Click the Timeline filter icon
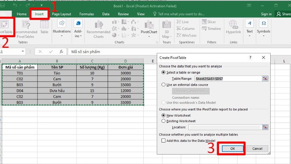 211,29
